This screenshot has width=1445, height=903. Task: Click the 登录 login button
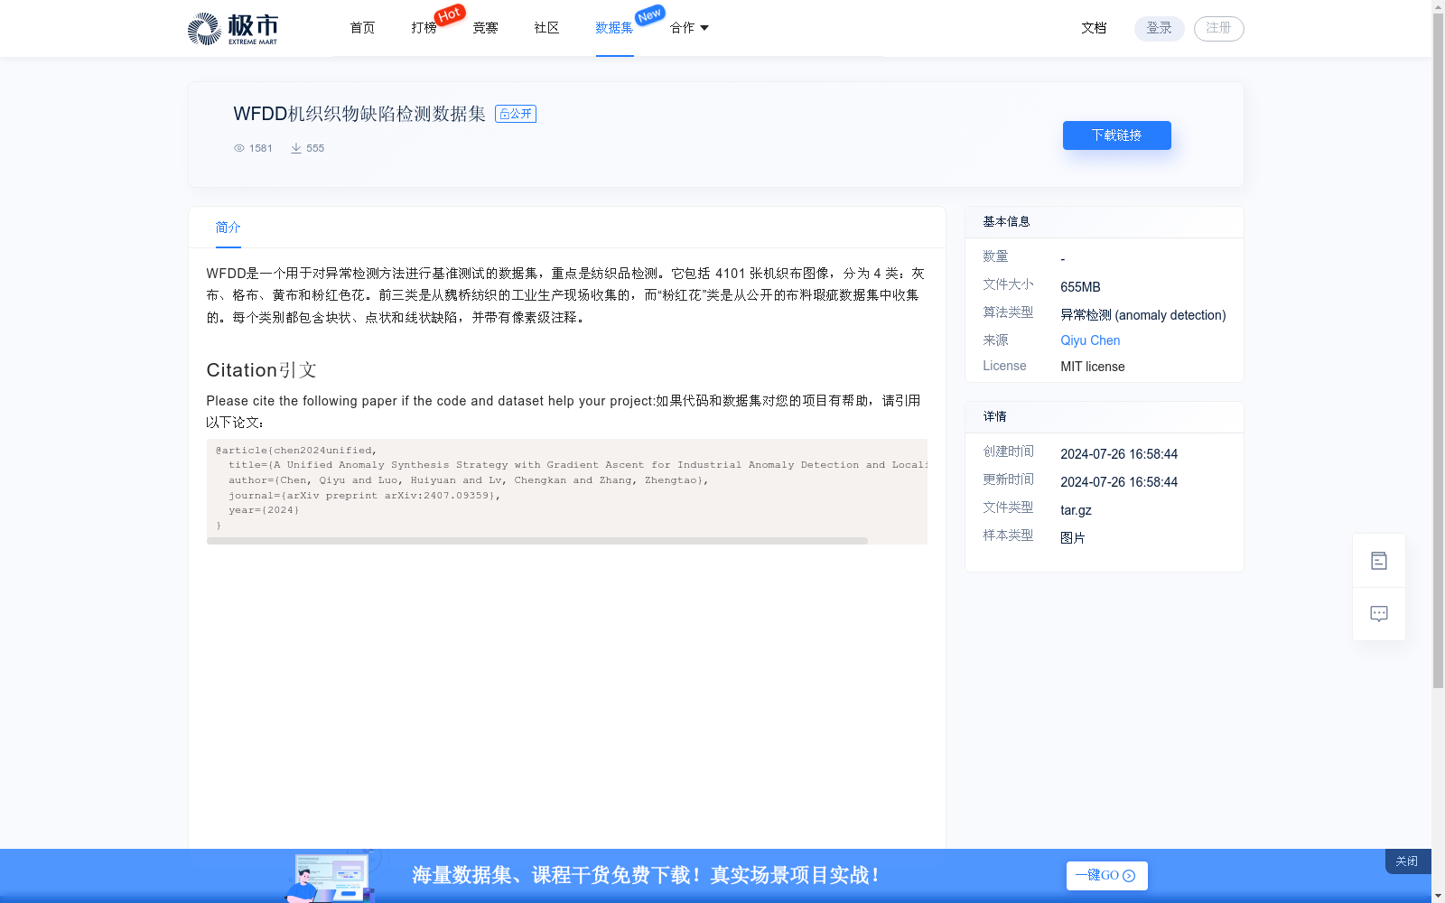pyautogui.click(x=1160, y=29)
